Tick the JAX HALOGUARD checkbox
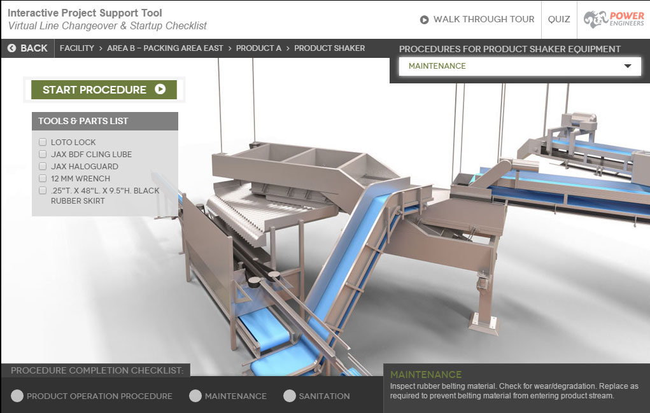Screen dimensions: 650x413 pyautogui.click(x=43, y=166)
